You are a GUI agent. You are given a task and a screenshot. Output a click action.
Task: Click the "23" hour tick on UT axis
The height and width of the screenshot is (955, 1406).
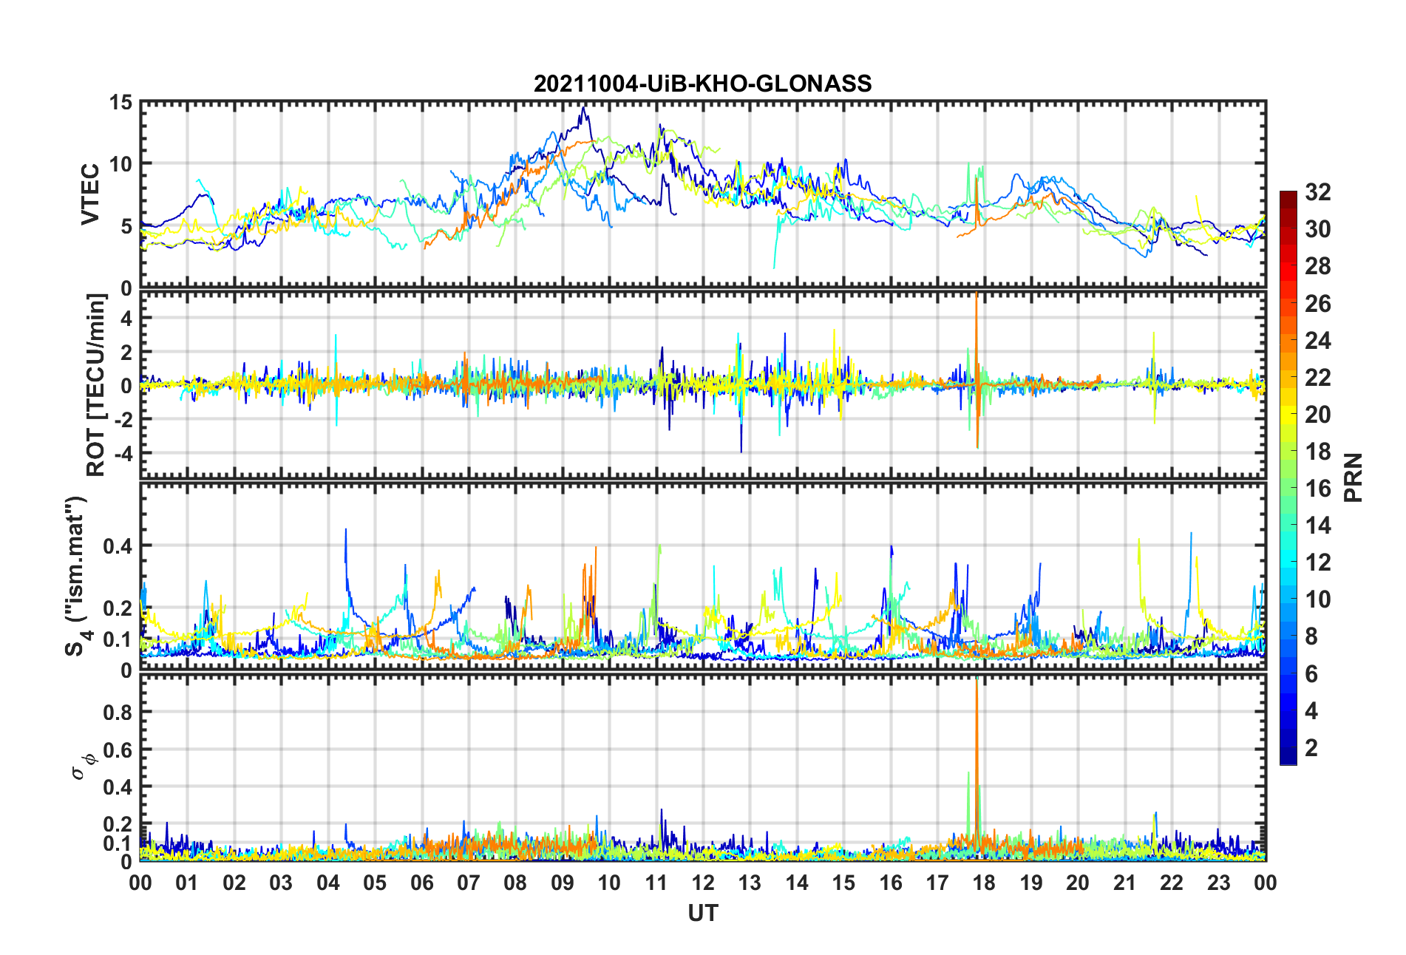1218,883
